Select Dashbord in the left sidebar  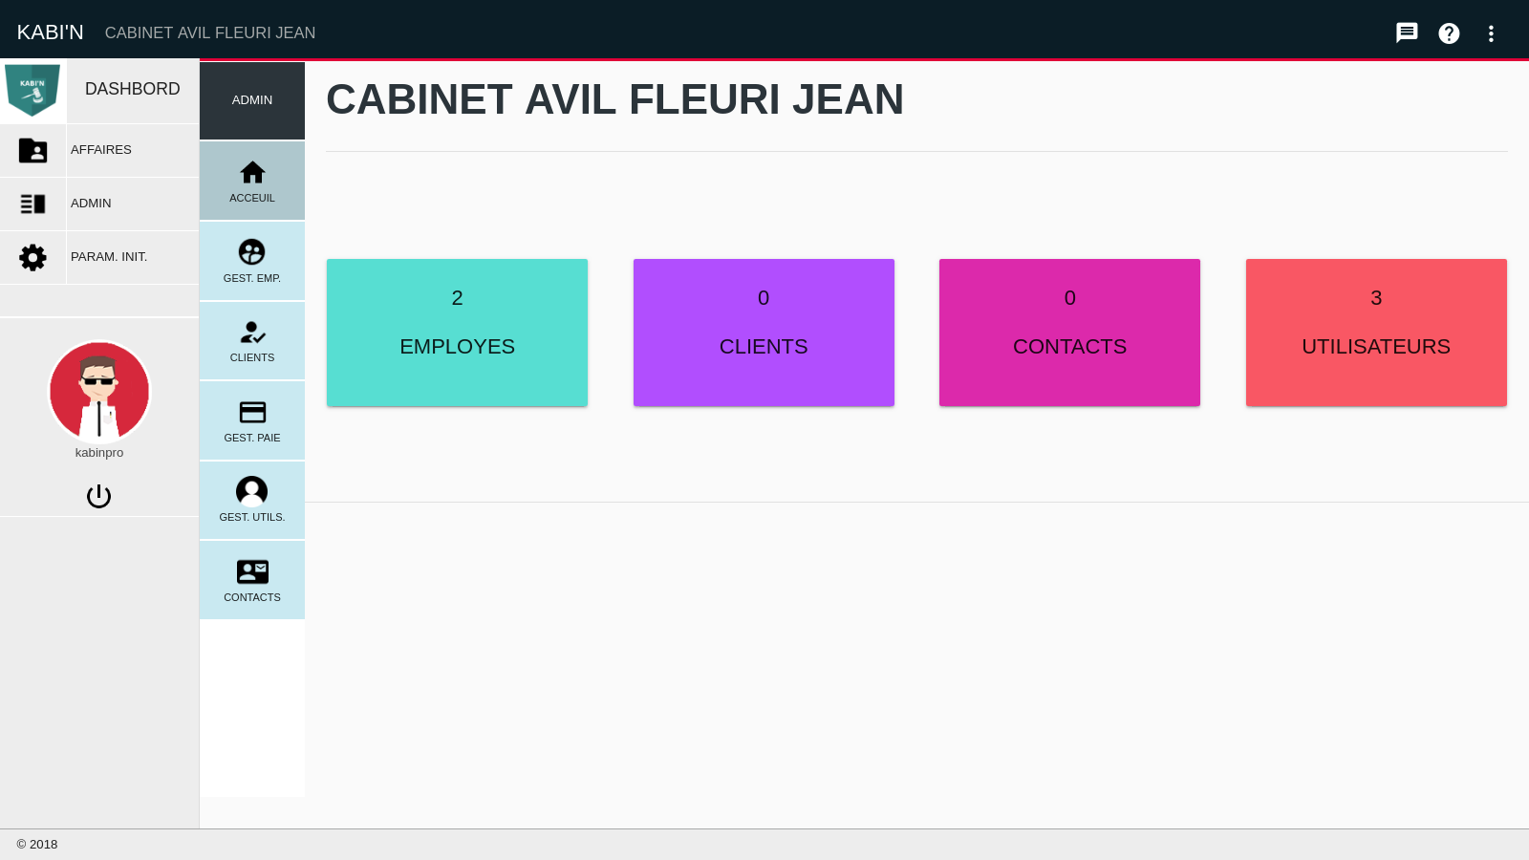coord(132,89)
